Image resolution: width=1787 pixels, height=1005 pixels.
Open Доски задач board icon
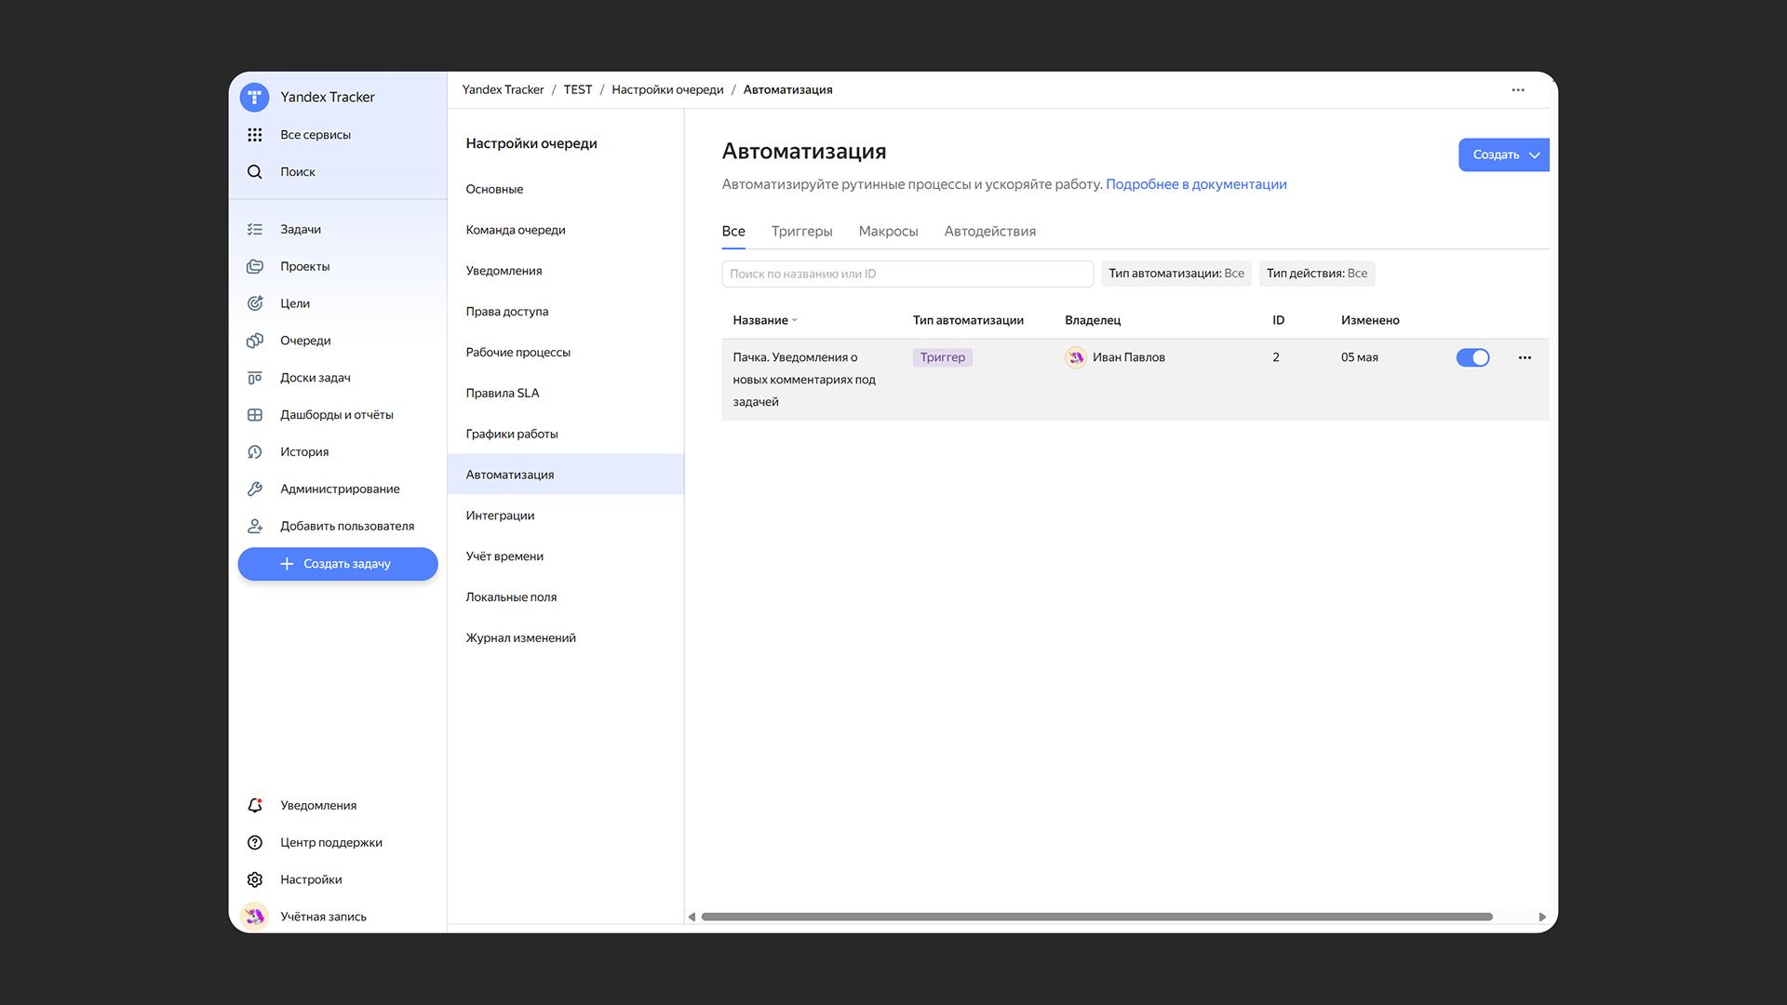pos(254,378)
